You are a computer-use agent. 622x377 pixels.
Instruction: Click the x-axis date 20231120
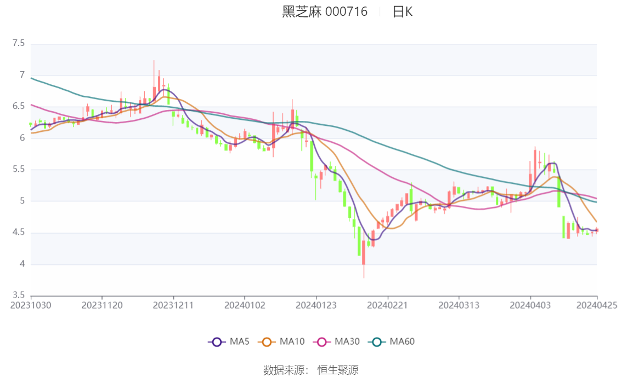102,305
